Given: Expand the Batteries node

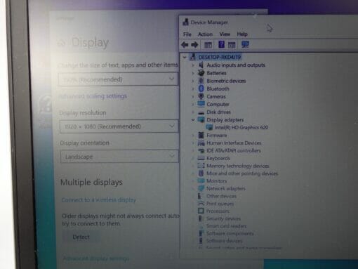Looking at the screenshot, I should [193, 73].
